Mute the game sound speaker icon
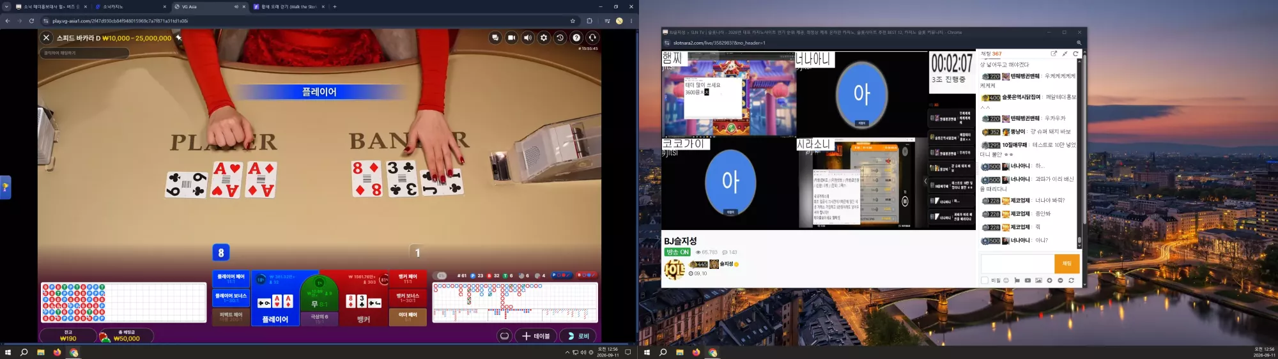The width and height of the screenshot is (1278, 359). click(528, 38)
